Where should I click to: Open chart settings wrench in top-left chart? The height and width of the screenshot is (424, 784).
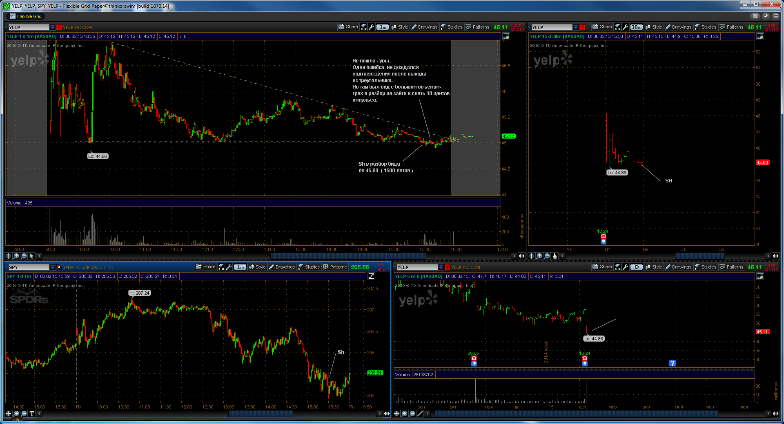[x=371, y=27]
